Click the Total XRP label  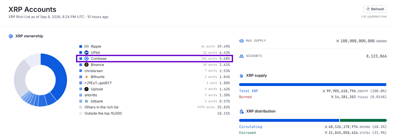coord(248,91)
